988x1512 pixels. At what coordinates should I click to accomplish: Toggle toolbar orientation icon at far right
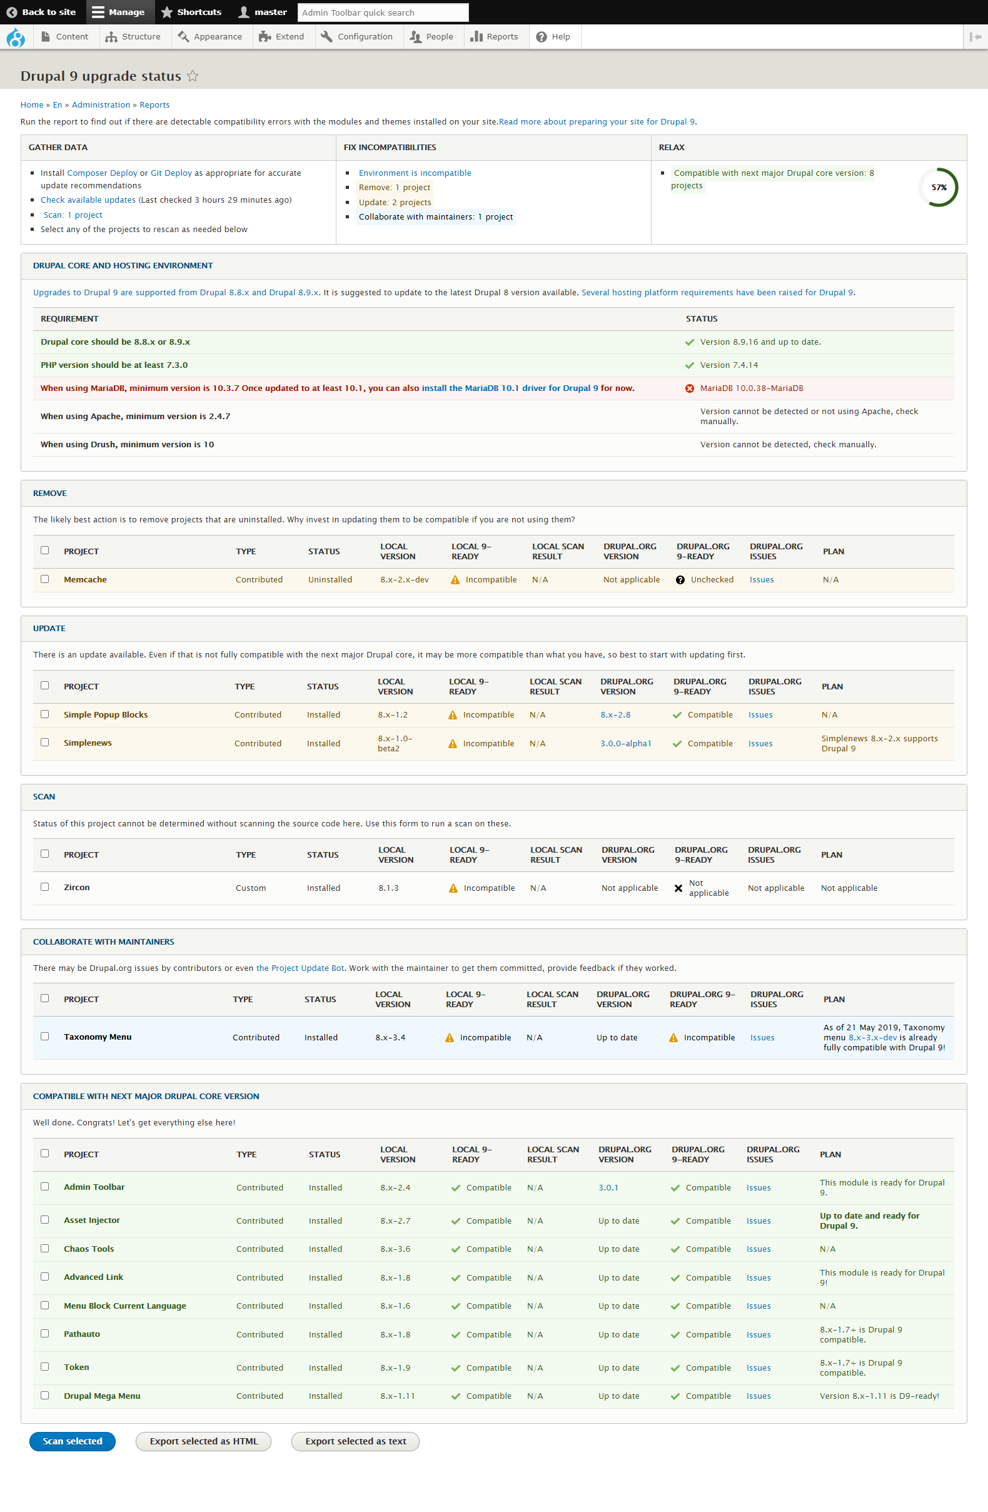click(975, 37)
